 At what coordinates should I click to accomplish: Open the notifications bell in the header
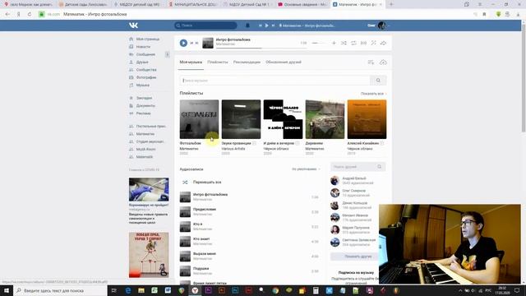coord(247,25)
